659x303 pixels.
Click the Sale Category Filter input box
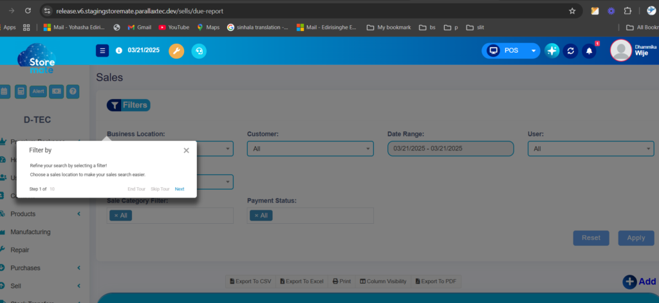coord(170,216)
